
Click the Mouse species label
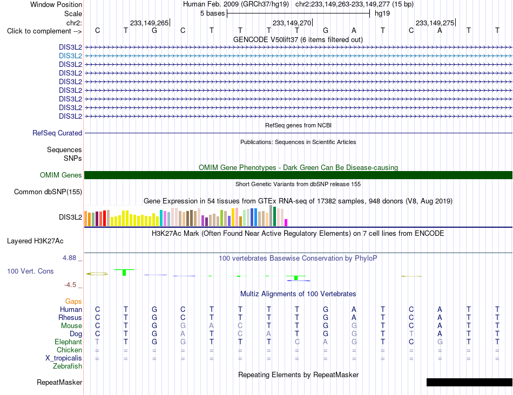pos(71,326)
